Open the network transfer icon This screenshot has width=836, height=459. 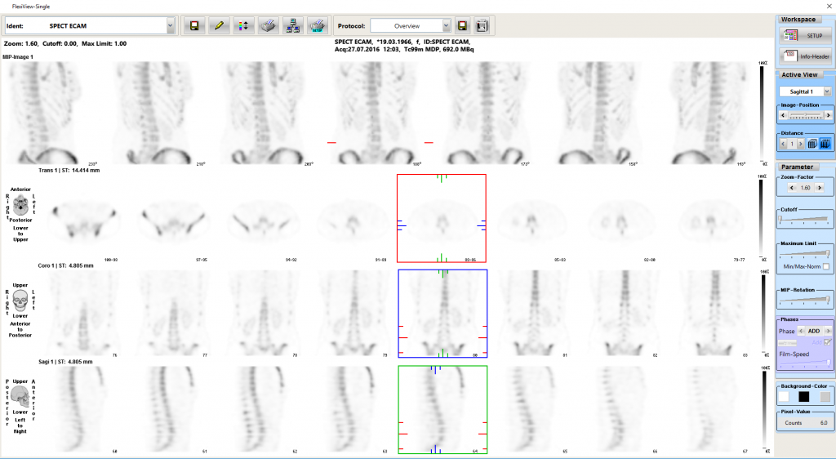click(293, 26)
